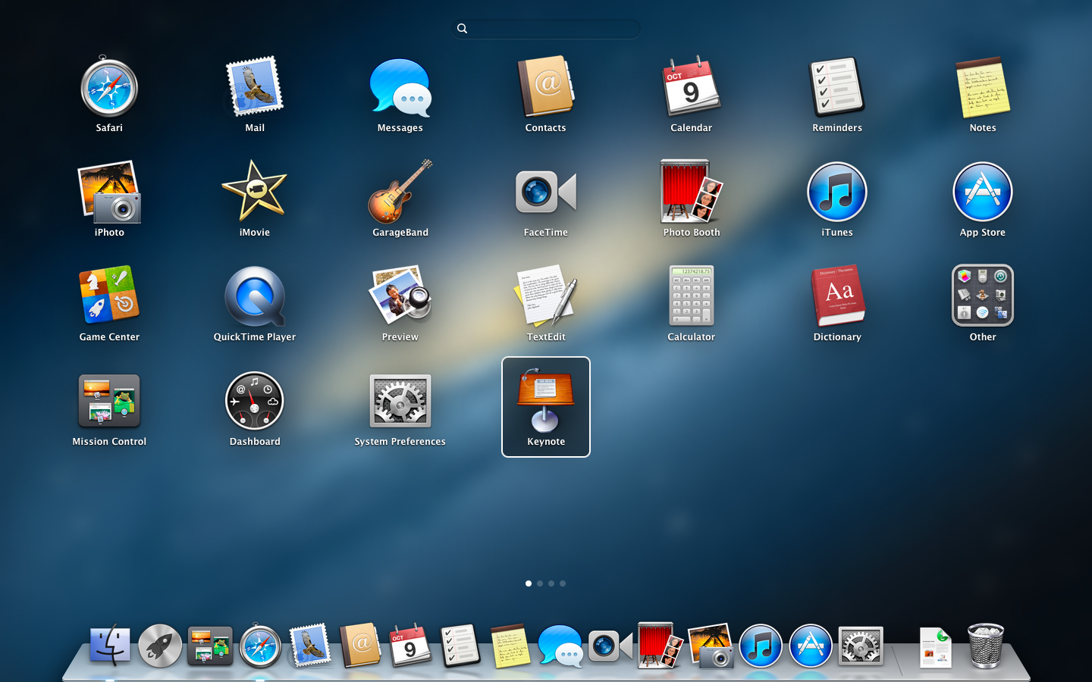Open iTunes music note in Dock

[761, 646]
